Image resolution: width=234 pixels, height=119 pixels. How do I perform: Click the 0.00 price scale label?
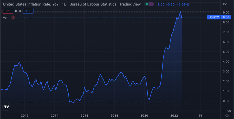226,101
